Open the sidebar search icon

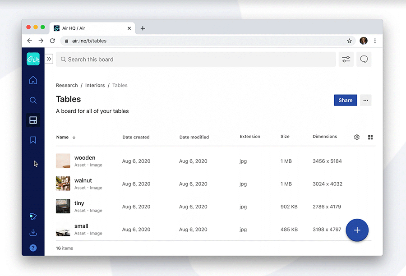tap(33, 100)
